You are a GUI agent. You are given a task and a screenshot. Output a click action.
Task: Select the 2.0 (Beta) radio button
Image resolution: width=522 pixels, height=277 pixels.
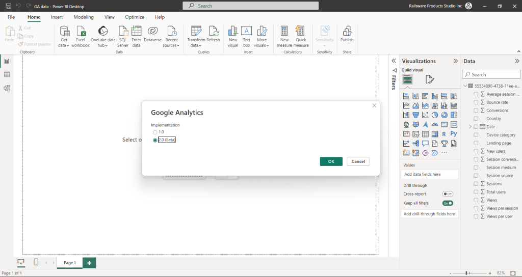pos(155,141)
